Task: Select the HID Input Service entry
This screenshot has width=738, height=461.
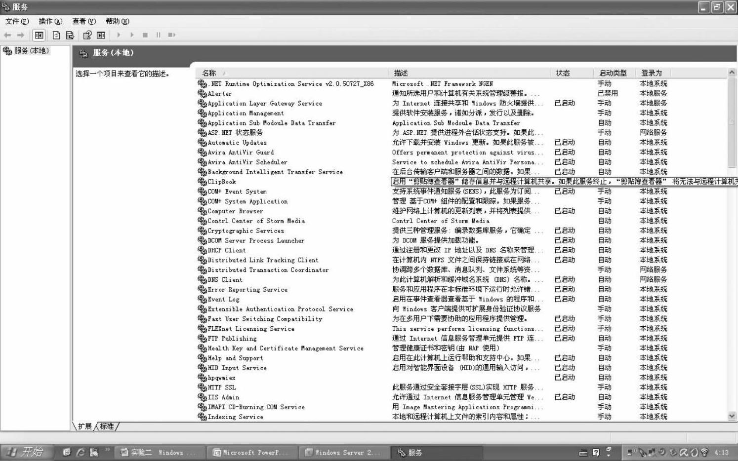Action: coord(237,368)
